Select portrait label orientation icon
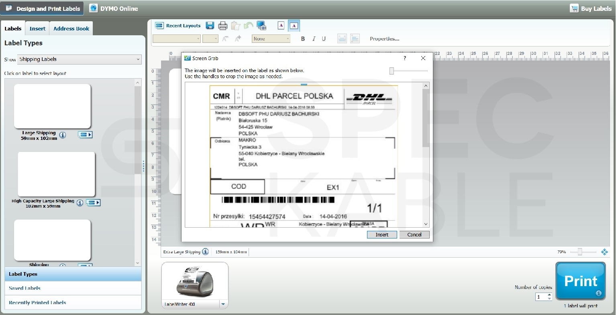Viewport: 616px width, 315px height. pyautogui.click(x=281, y=26)
